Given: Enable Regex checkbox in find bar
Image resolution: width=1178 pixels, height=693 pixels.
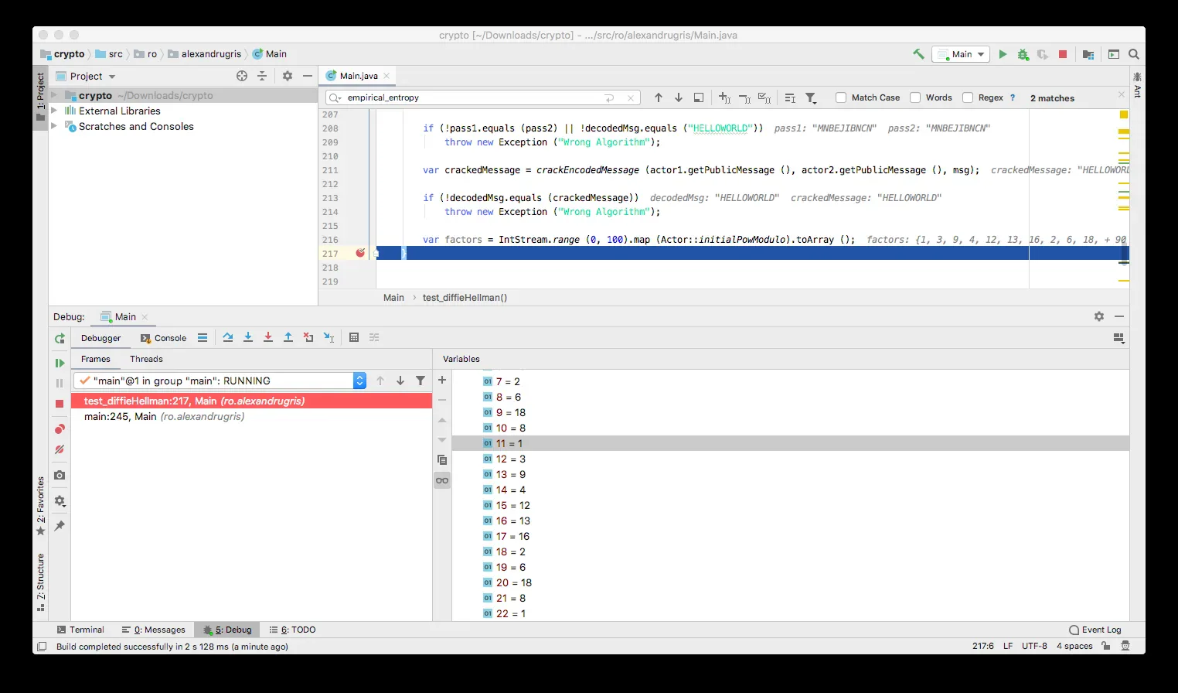Looking at the screenshot, I should [x=968, y=97].
